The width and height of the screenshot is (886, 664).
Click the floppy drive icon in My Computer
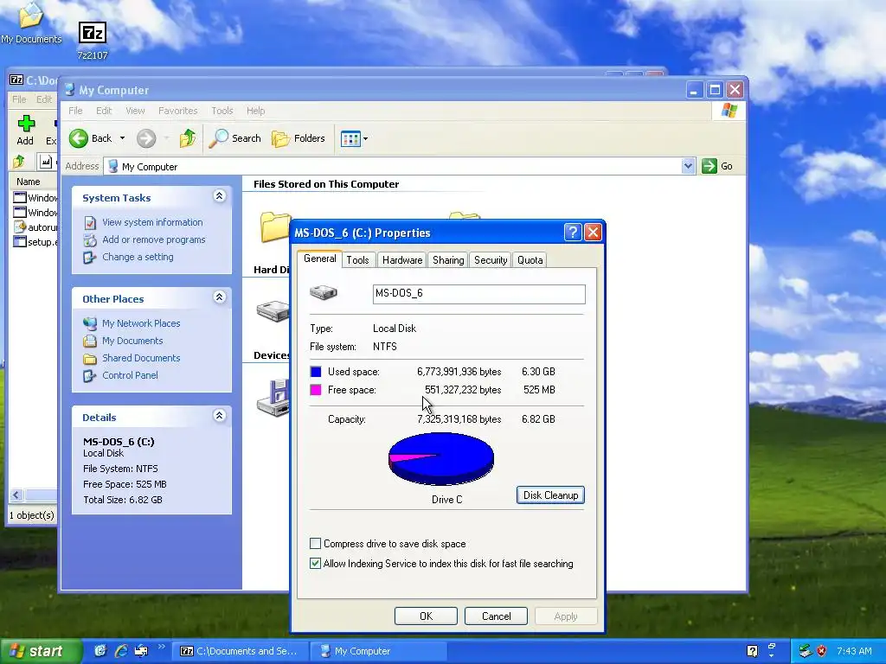(274, 398)
